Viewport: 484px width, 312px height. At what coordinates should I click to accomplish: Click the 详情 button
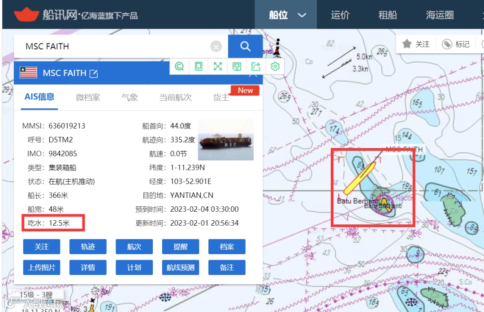pos(88,267)
